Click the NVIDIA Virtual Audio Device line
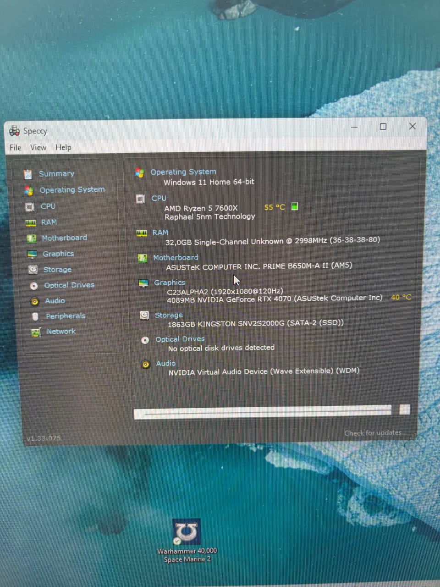440x587 pixels. point(264,372)
